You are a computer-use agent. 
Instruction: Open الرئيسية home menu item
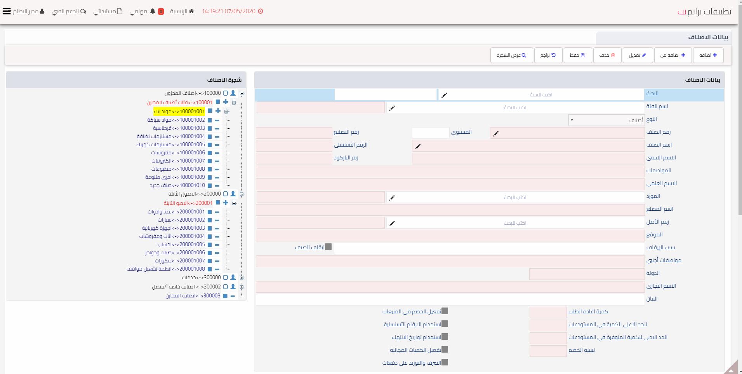click(x=182, y=11)
